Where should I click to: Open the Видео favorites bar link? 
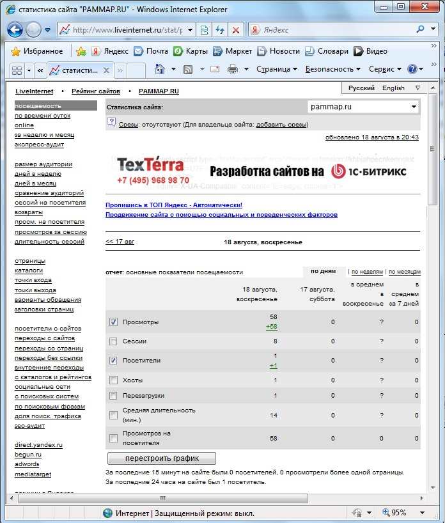click(370, 51)
